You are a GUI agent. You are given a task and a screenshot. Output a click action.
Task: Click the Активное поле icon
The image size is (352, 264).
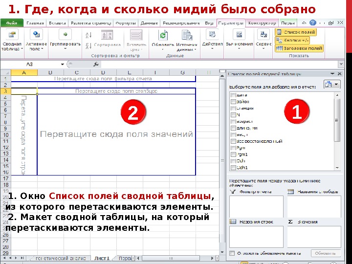[36, 34]
